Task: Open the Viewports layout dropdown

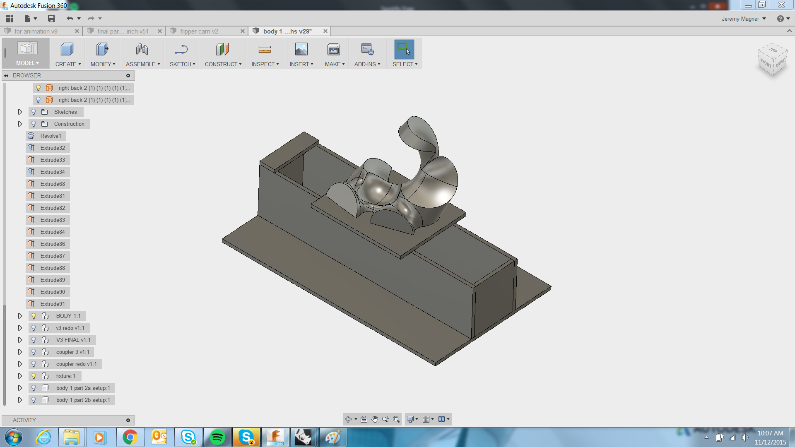Action: click(x=444, y=419)
